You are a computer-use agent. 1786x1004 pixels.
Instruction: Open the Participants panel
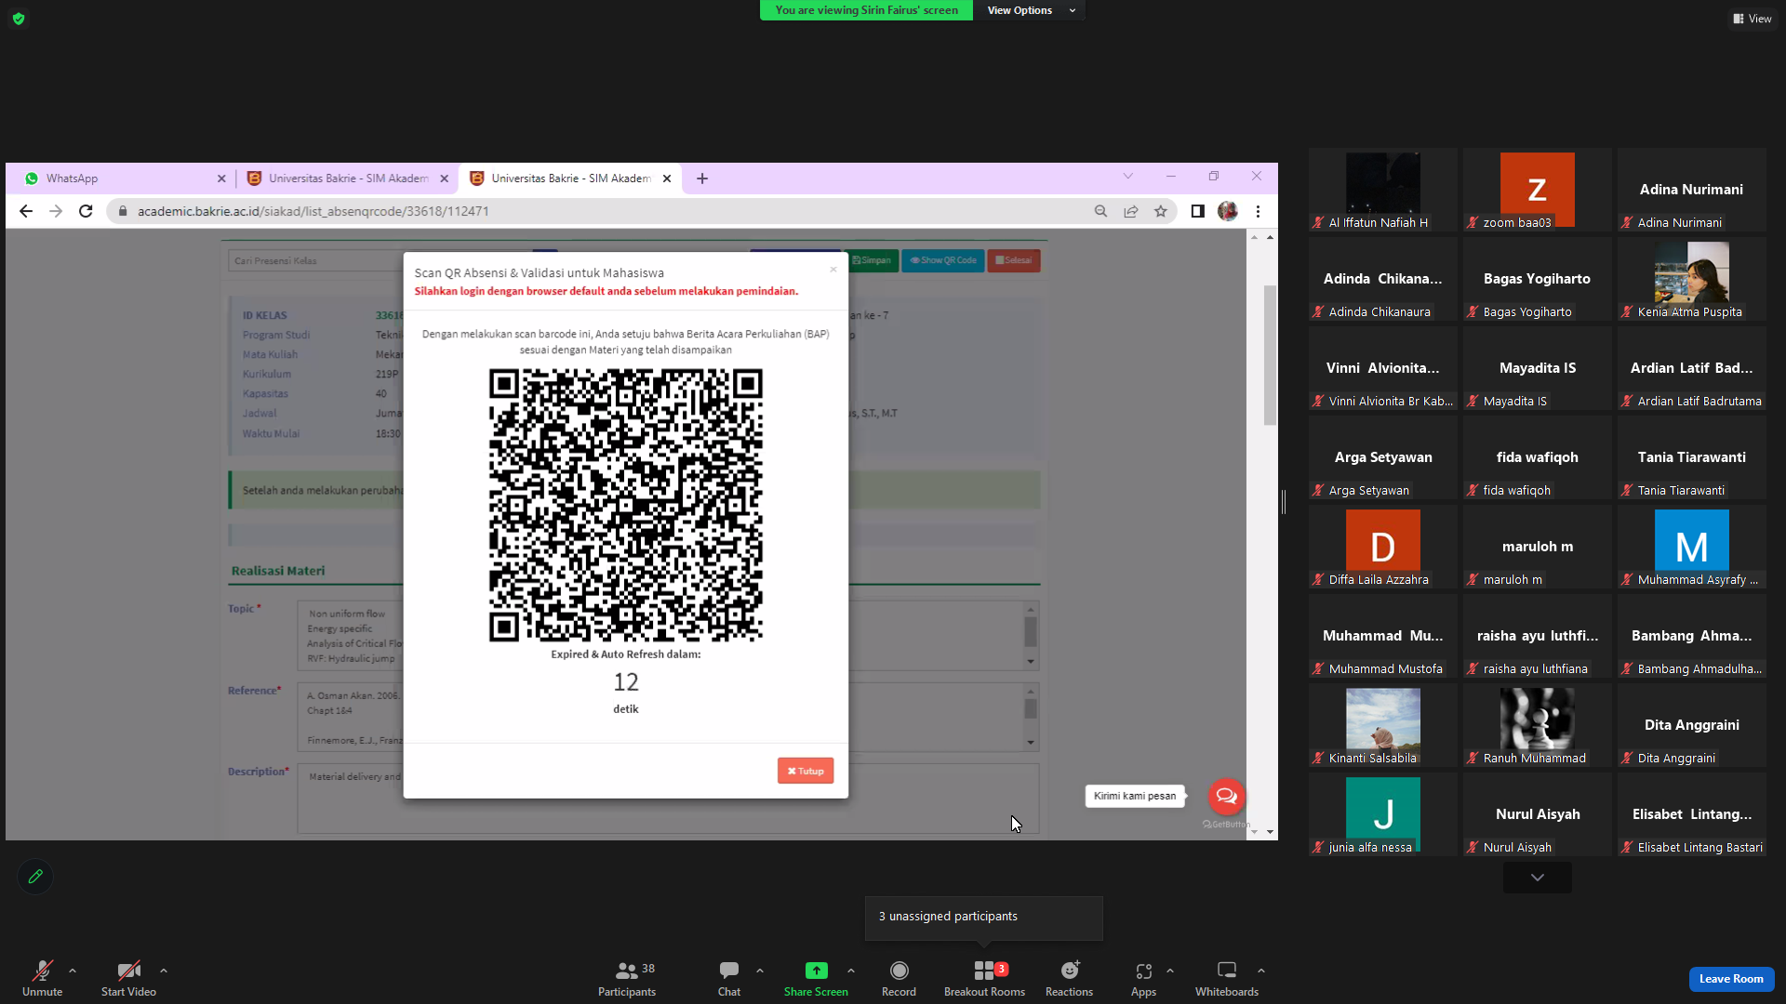[x=627, y=978]
